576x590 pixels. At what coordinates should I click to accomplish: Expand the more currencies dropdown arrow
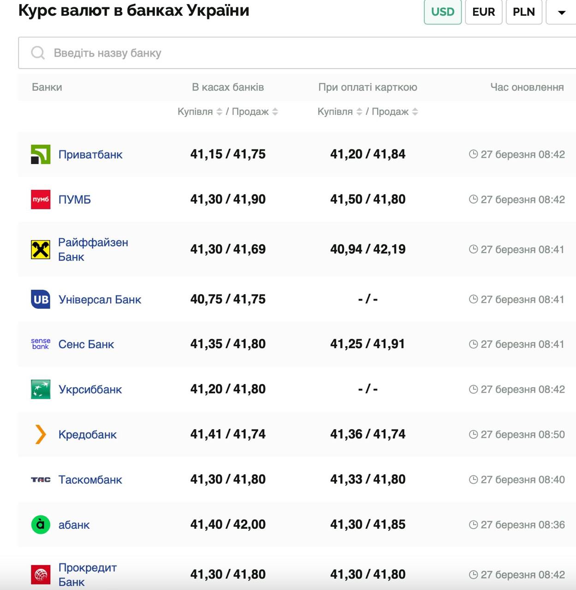561,12
